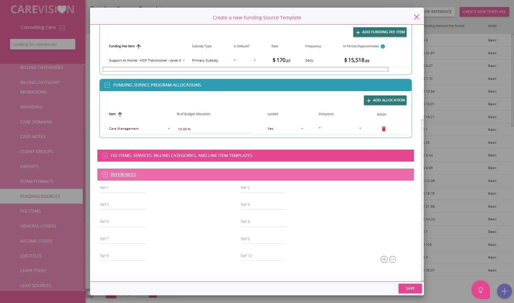Click the In Period info icon
The height and width of the screenshot is (303, 514).
click(x=383, y=47)
